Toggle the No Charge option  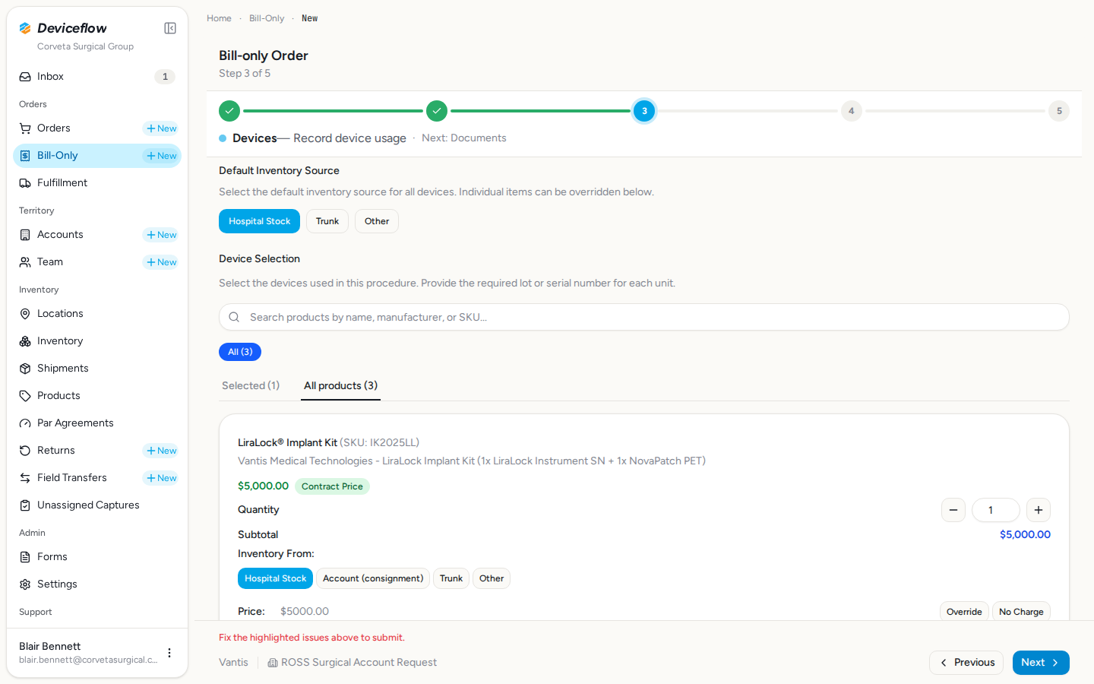[1021, 611]
